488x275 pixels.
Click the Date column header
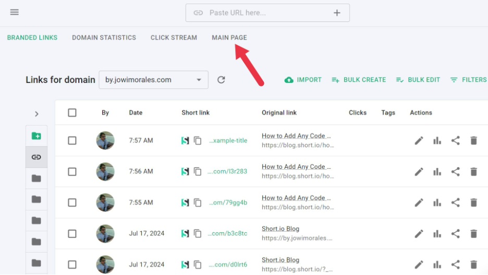(x=136, y=113)
